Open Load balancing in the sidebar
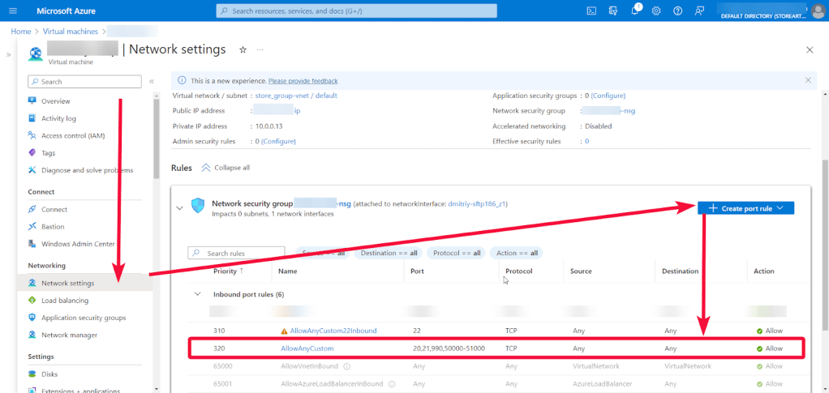The image size is (829, 393). (x=64, y=301)
